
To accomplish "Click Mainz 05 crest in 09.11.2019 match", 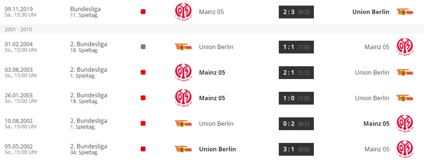I will tap(183, 12).
